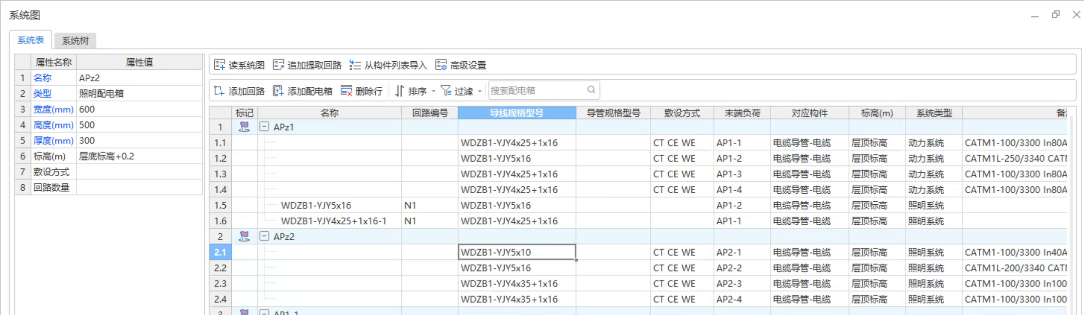Click the 从构件列表导入 button label

pos(395,65)
